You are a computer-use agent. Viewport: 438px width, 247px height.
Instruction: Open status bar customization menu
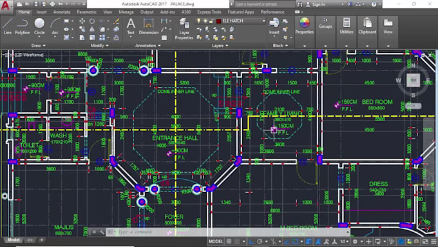(x=433, y=241)
